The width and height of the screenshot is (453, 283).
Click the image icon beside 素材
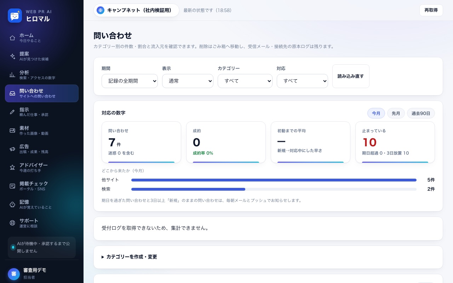pos(12,130)
